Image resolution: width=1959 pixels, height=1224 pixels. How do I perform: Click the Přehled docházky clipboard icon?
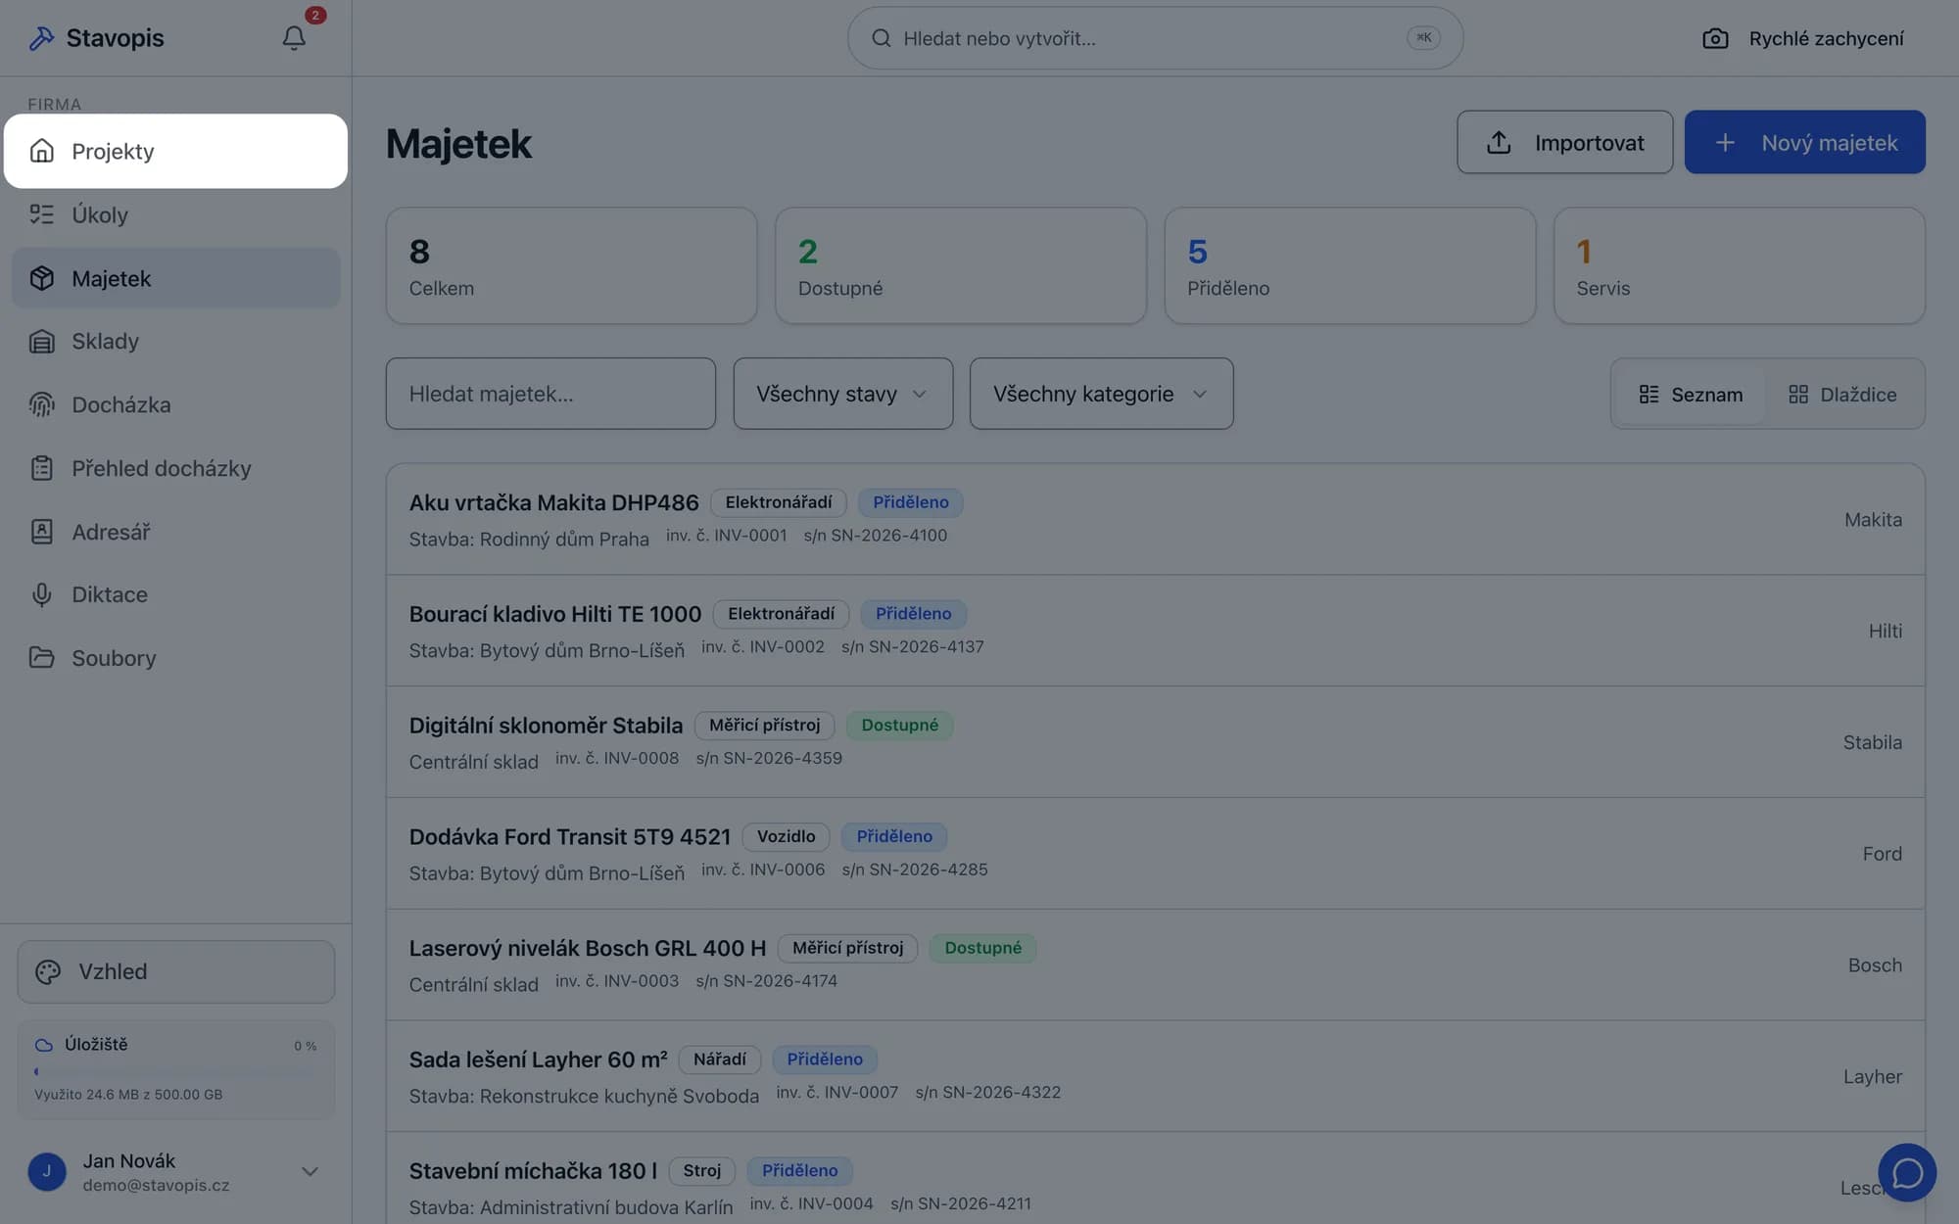click(41, 468)
